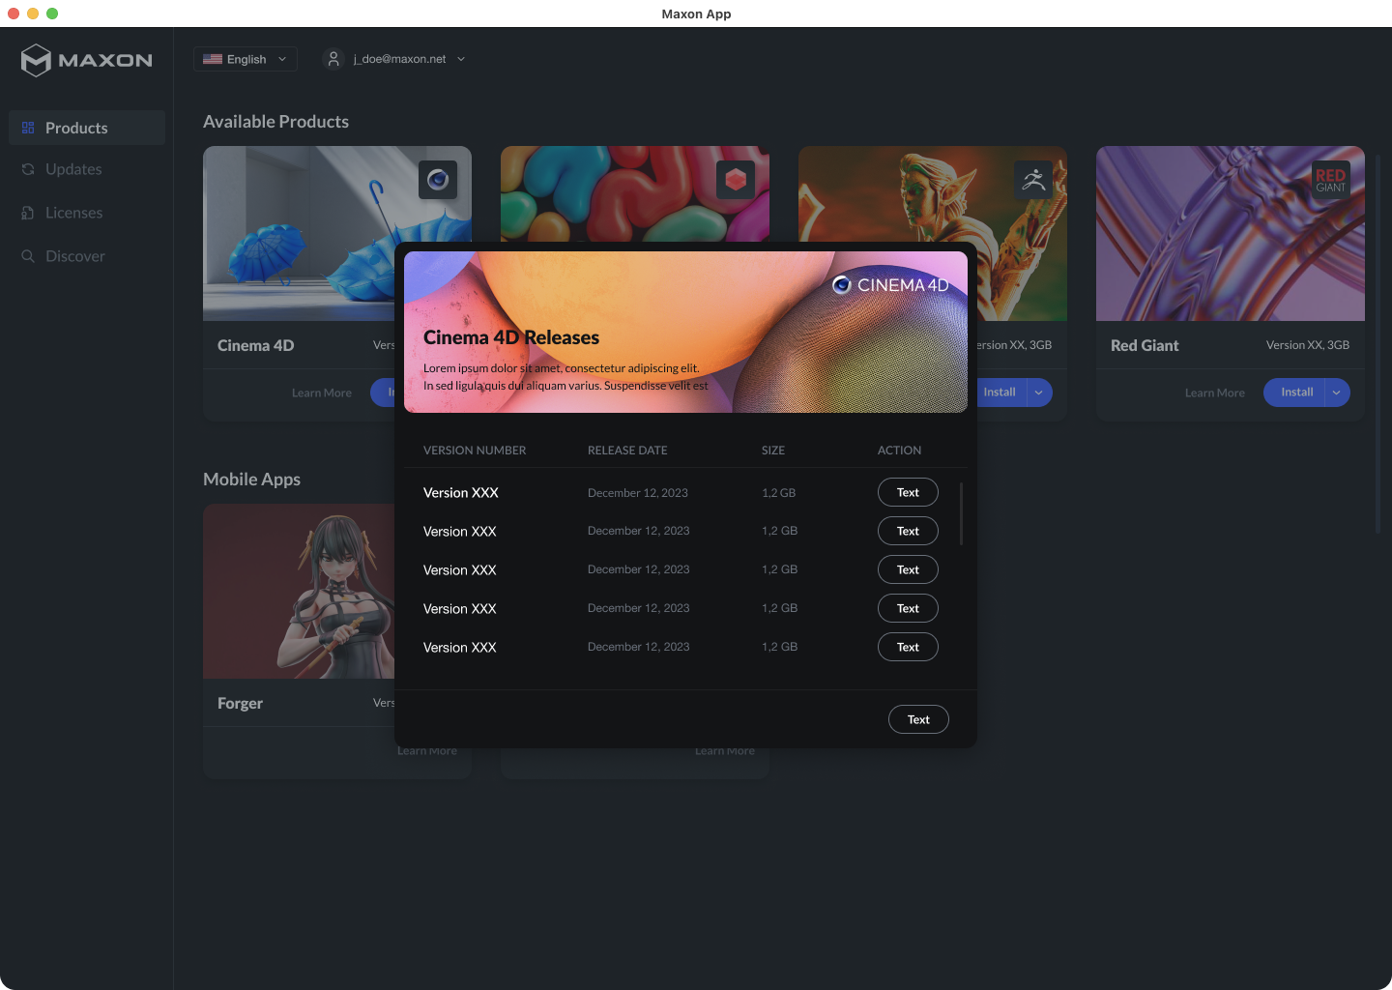The height and width of the screenshot is (990, 1392).
Task: Click the Discover magnifier icon in sidebar
Action: coord(28,256)
